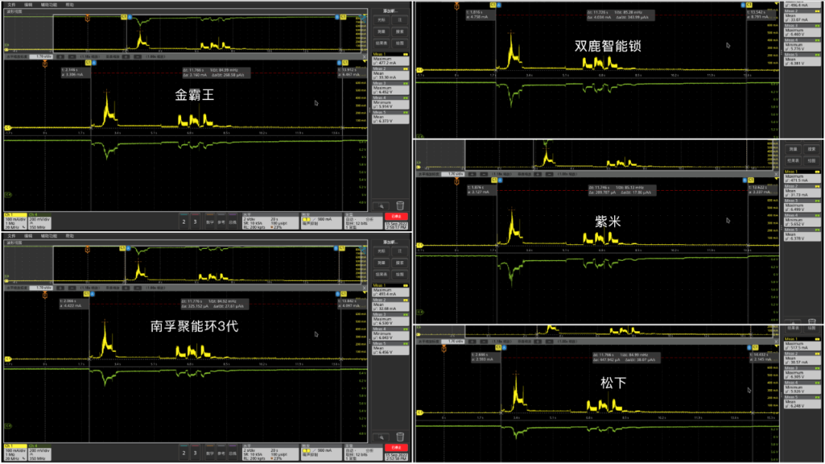This screenshot has height=464, width=825.
Task: Click the 光标 cursors button in 南孚聚能环3代 window
Action: pyautogui.click(x=381, y=251)
